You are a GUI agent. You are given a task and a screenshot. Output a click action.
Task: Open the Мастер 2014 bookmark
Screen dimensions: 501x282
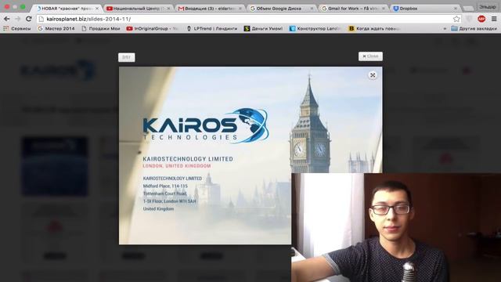tap(56, 29)
